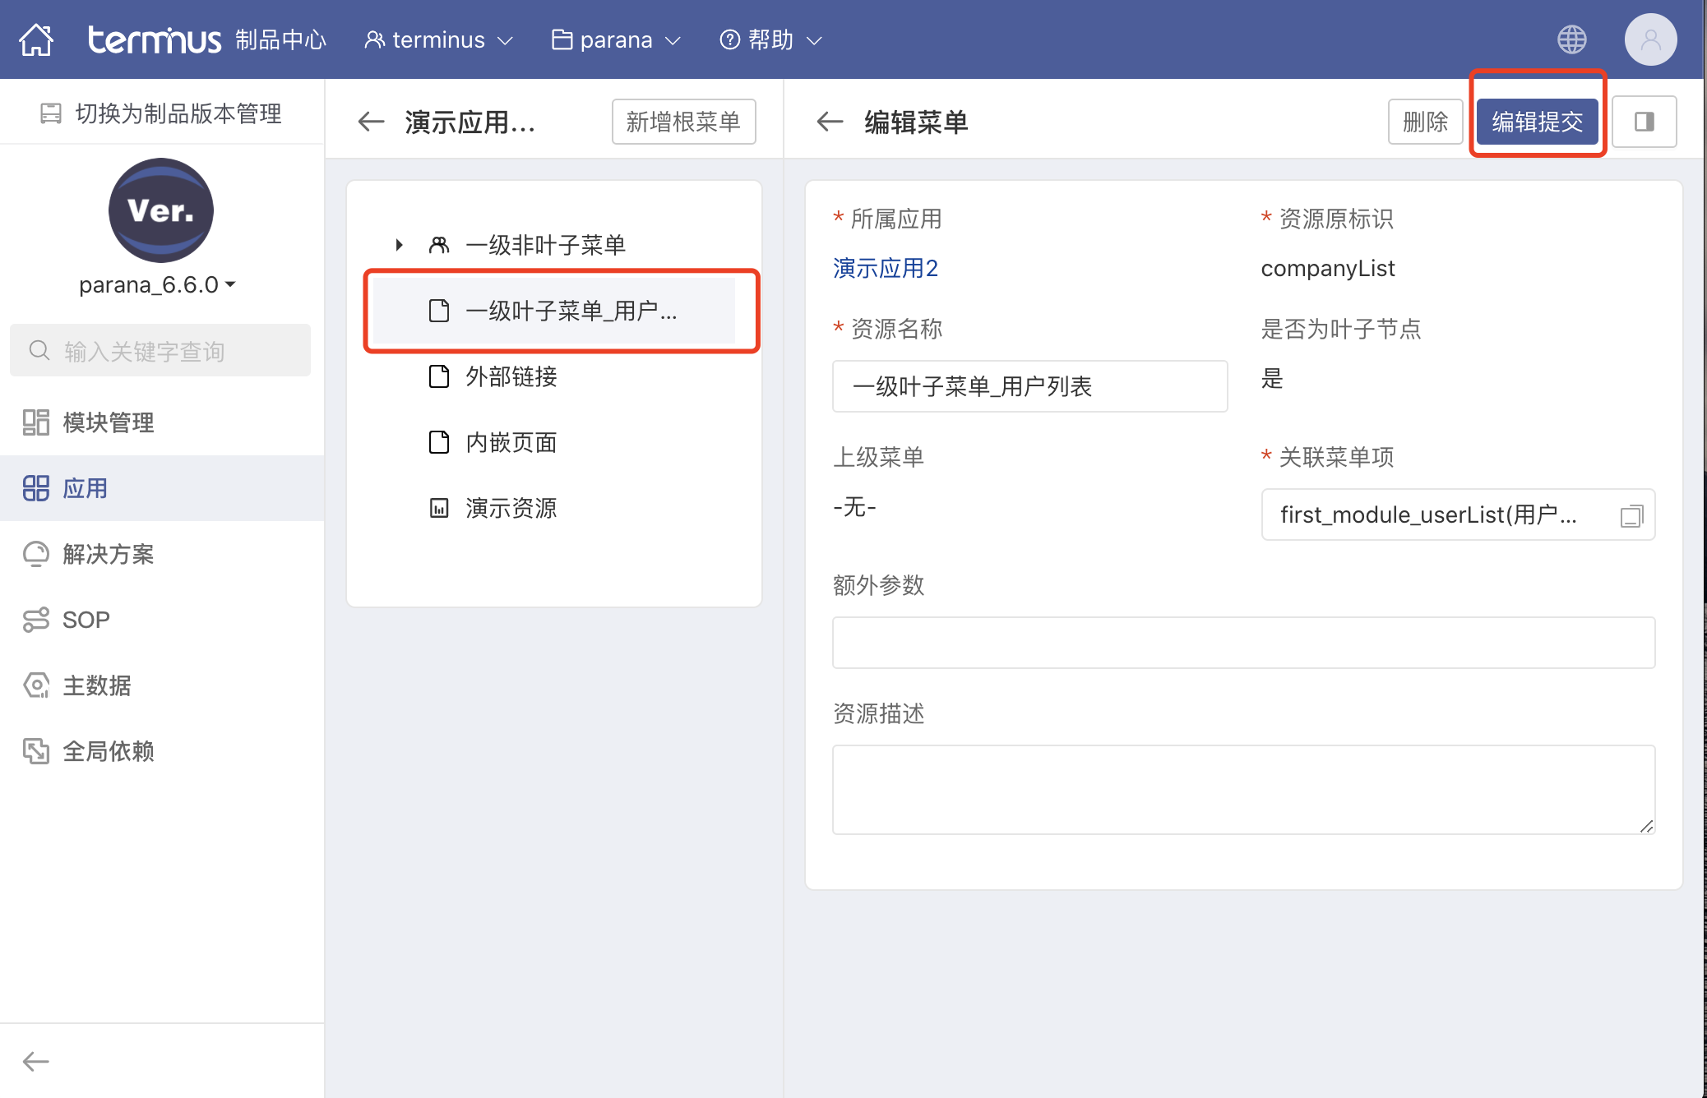This screenshot has height=1098, width=1707.
Task: Click the Ver. version logo
Action: [161, 210]
